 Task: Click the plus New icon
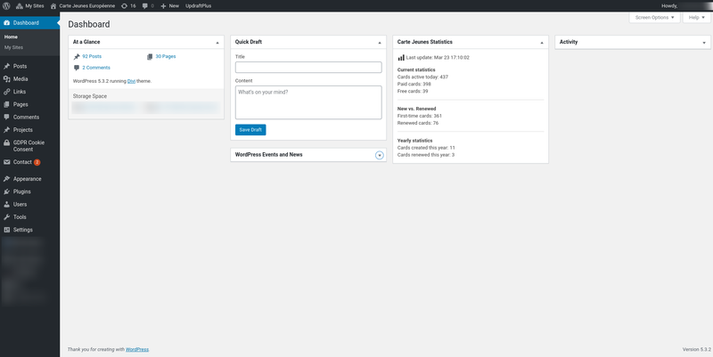163,6
